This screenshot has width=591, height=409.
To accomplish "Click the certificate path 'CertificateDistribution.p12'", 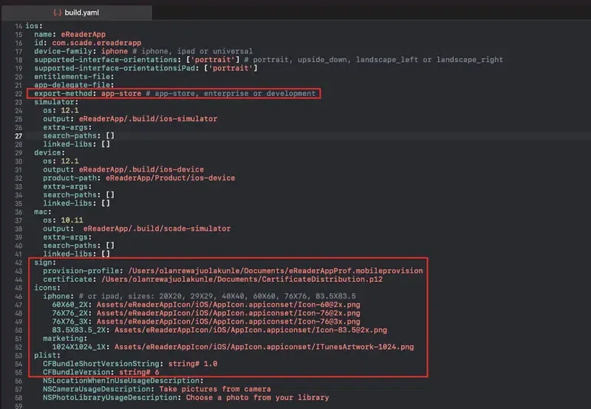I will [x=242, y=280].
